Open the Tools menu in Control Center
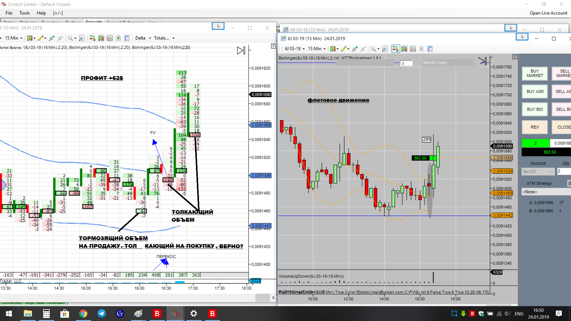The height and width of the screenshot is (321, 571). [x=24, y=13]
